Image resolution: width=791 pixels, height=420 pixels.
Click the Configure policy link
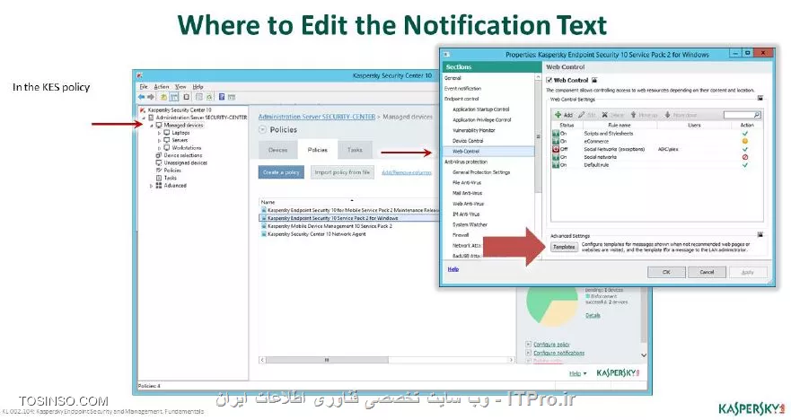point(551,345)
